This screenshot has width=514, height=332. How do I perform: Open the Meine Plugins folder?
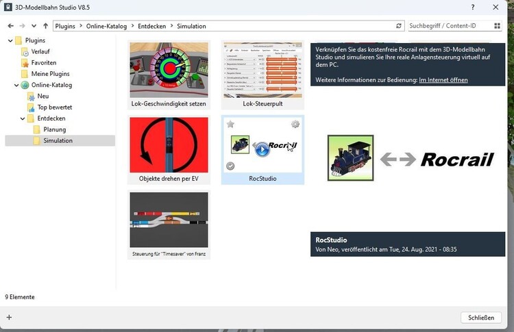(x=50, y=74)
